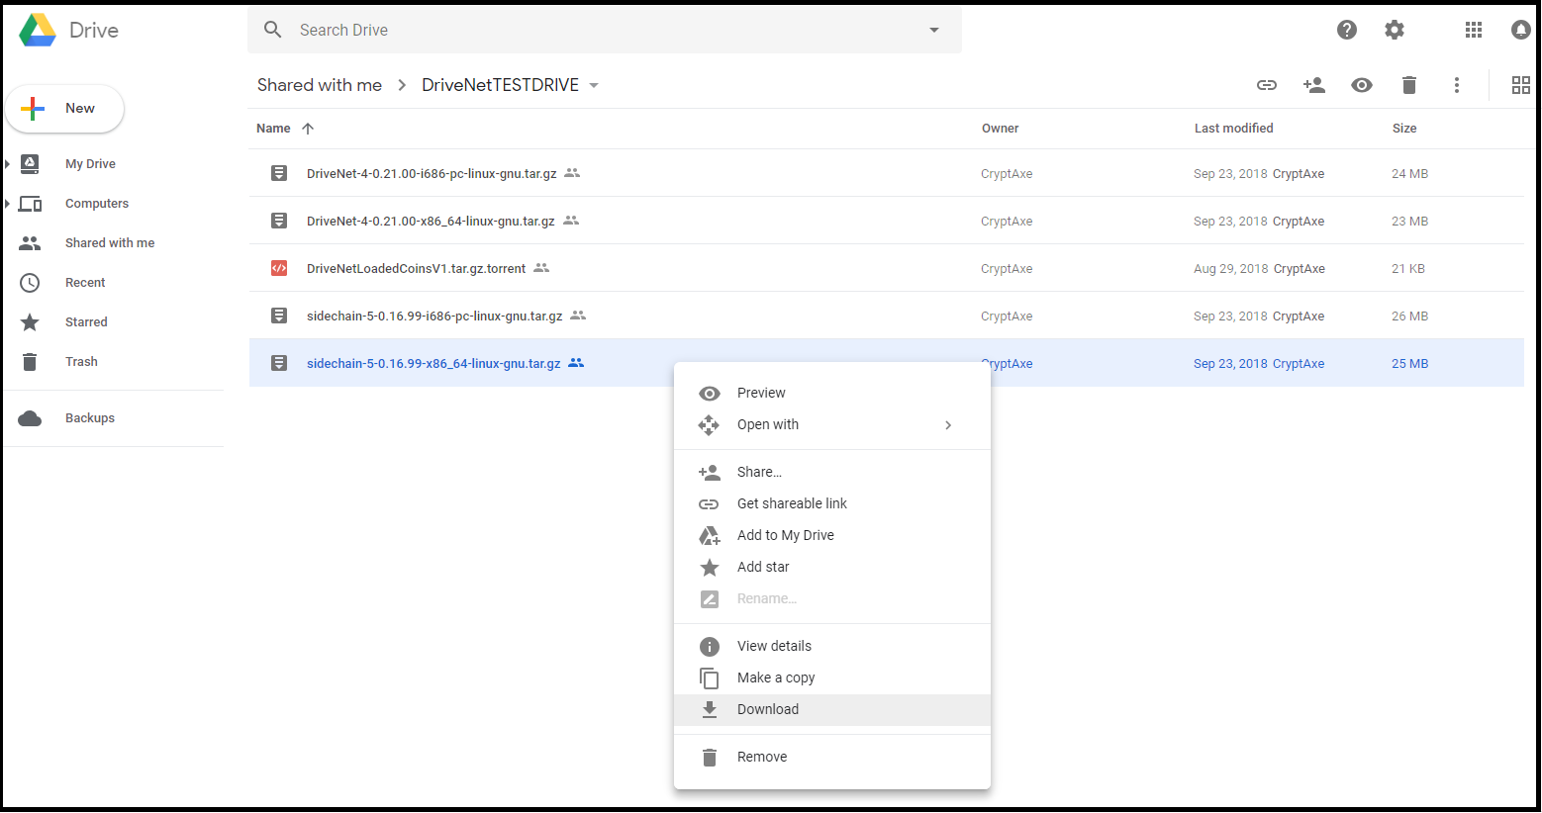
Task: Click the Open with submenu chevron
Action: tap(948, 425)
